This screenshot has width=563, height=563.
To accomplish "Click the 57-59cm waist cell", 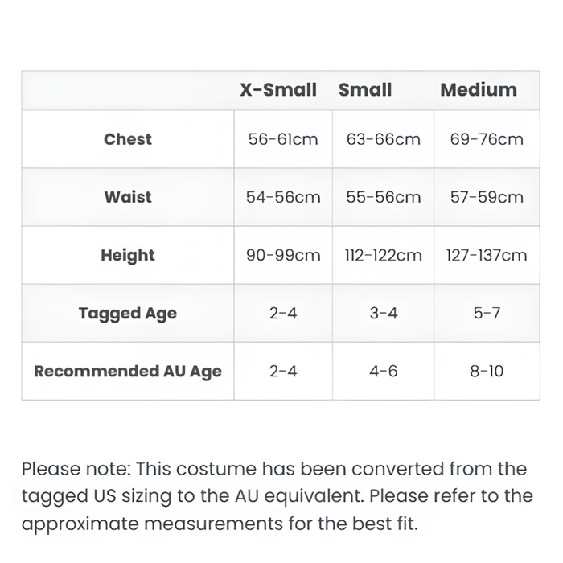I will click(487, 197).
